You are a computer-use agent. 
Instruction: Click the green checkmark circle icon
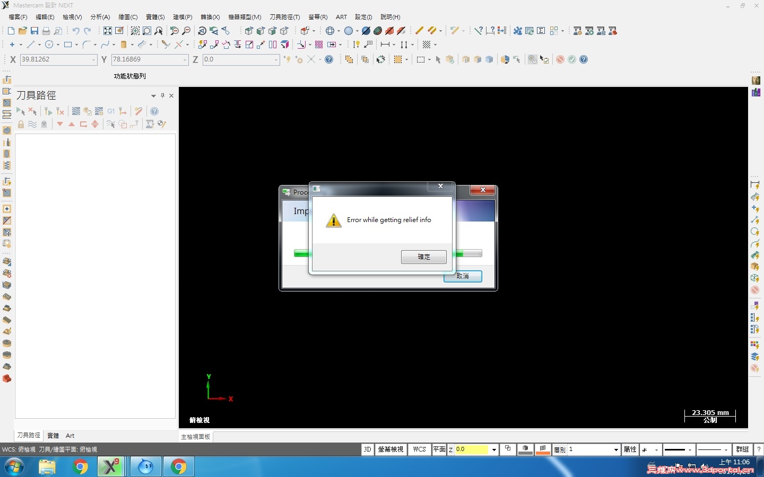pos(572,60)
